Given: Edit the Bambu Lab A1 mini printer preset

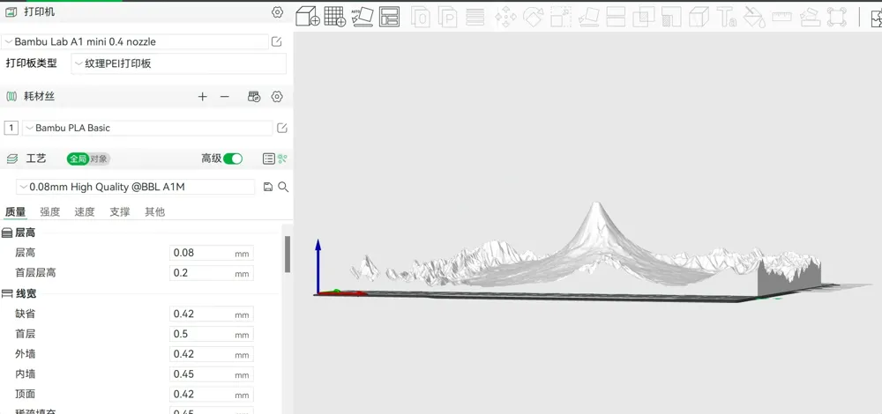Looking at the screenshot, I should [x=276, y=41].
